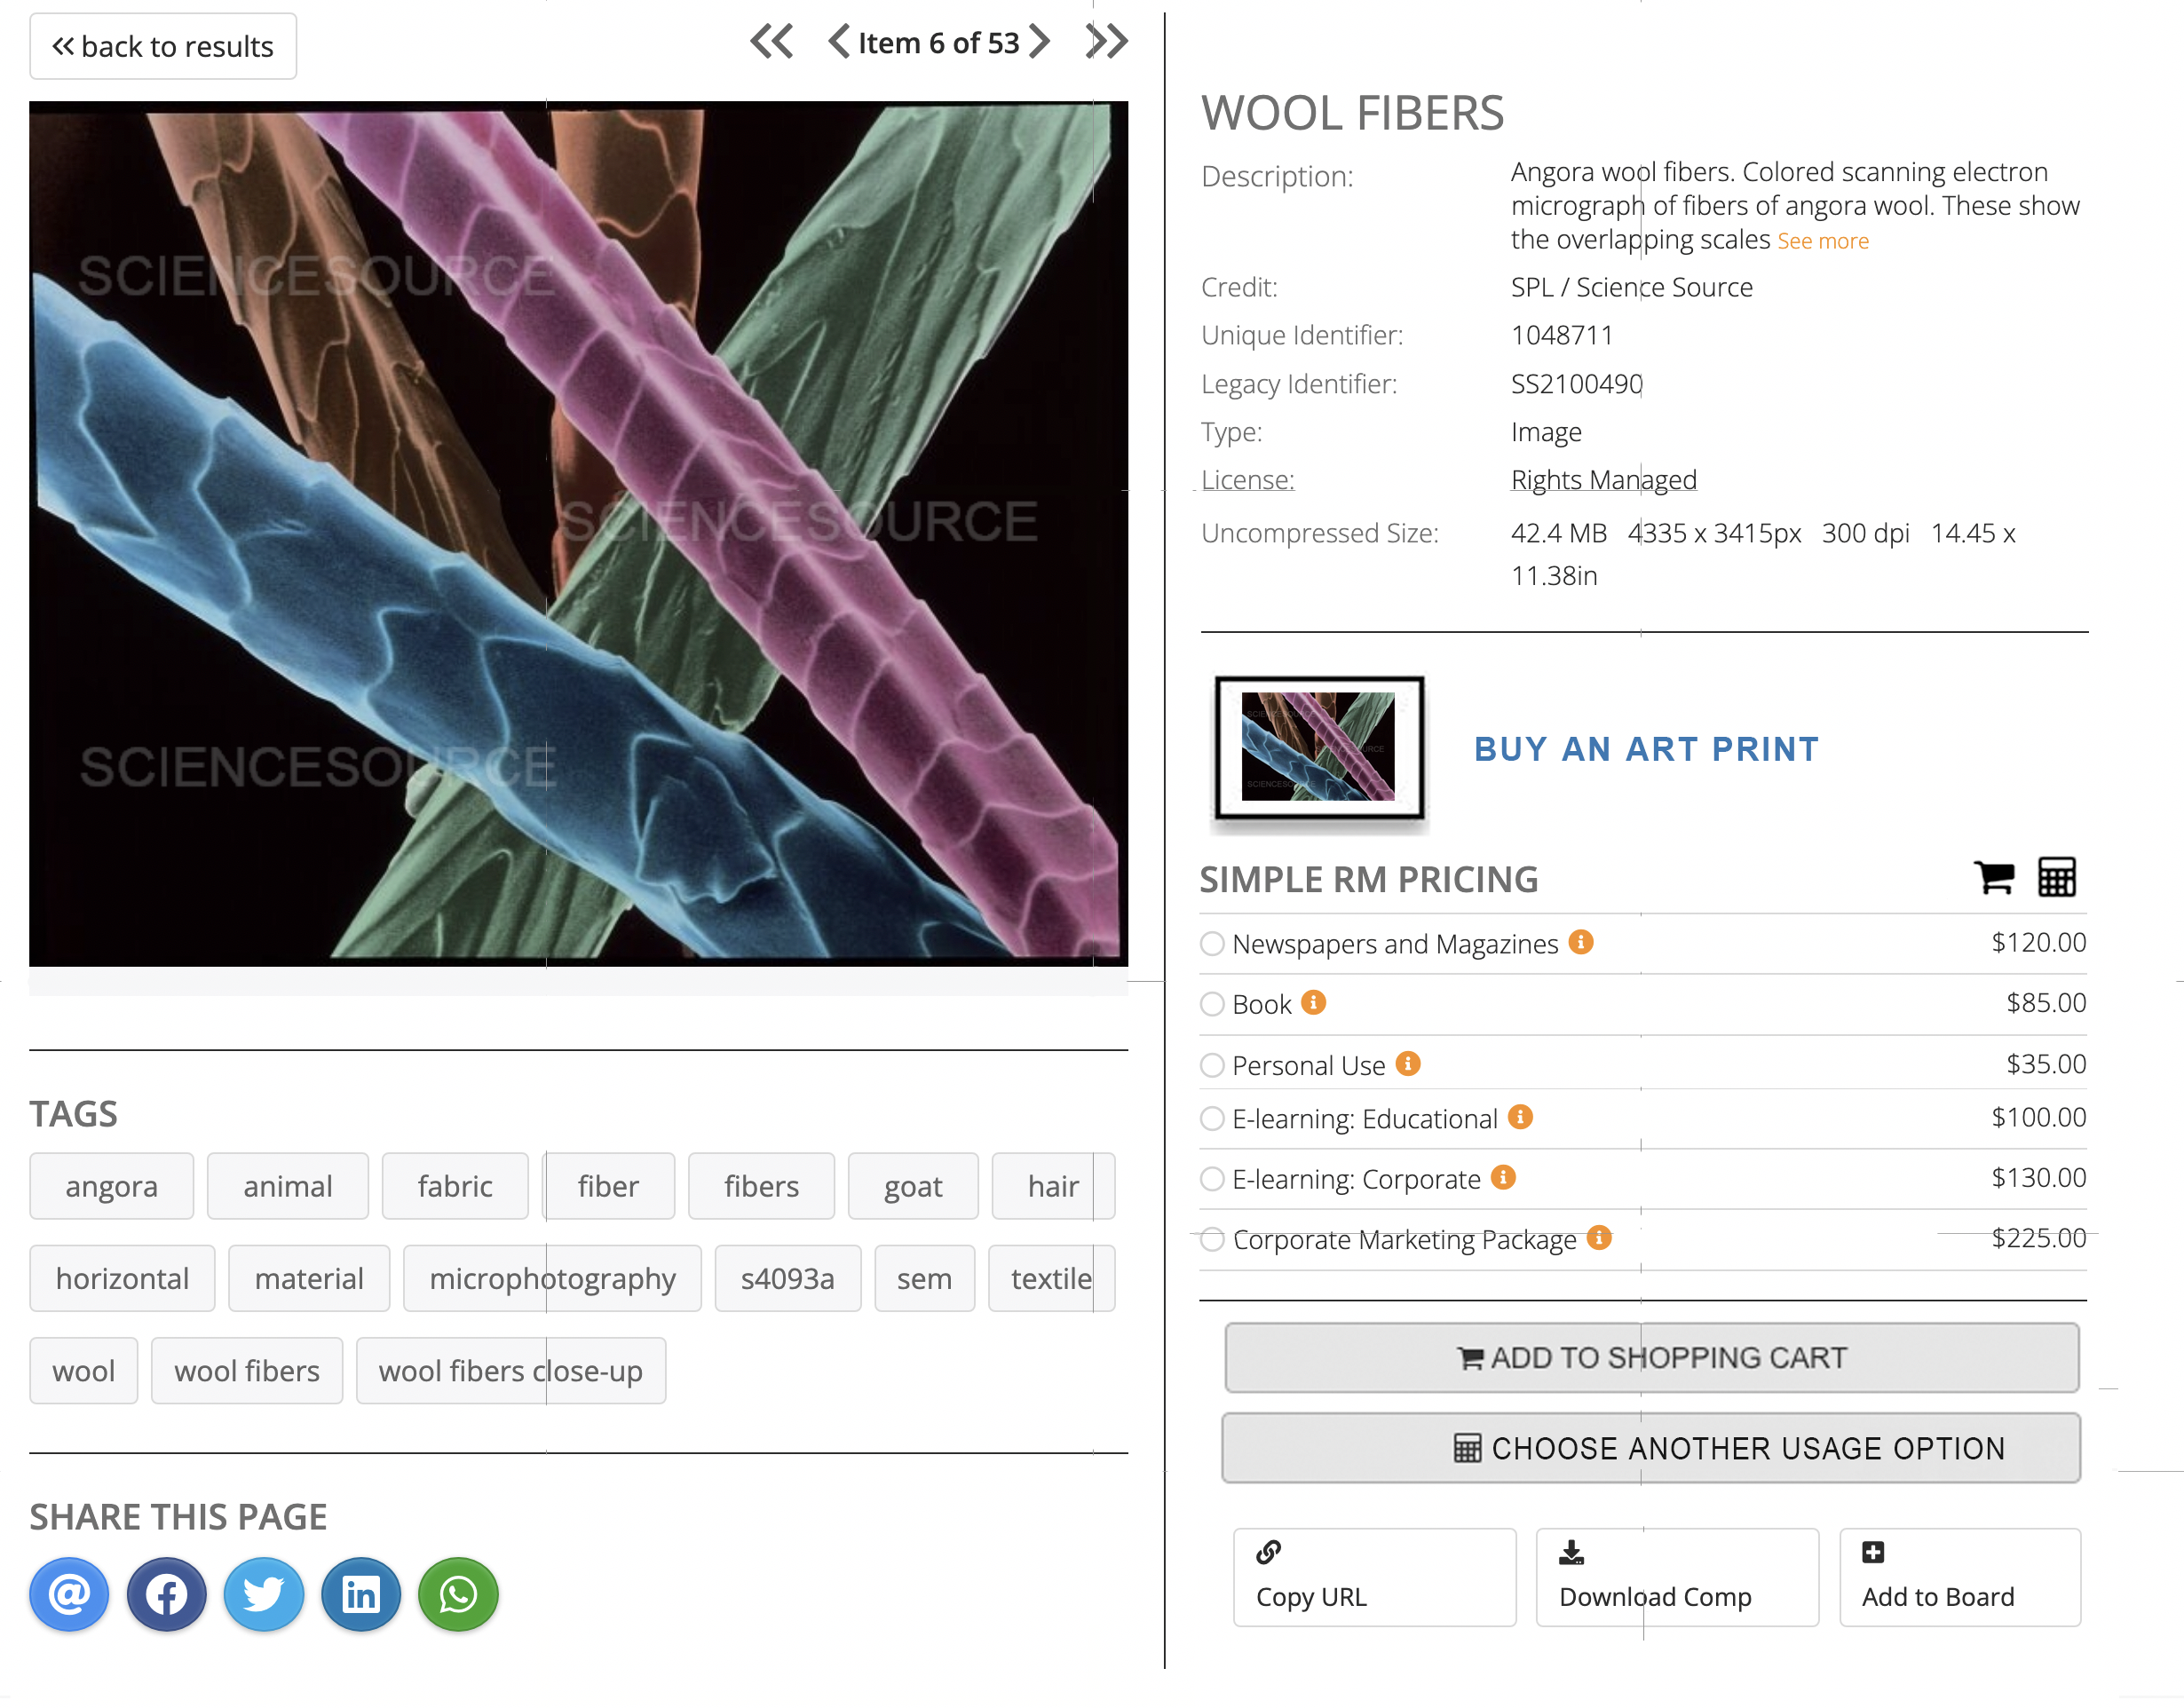Open the angora tag
This screenshot has height=1708, width=2184.
click(111, 1186)
